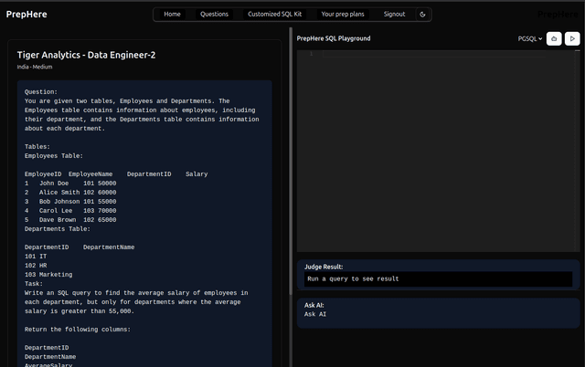Click the row Dave Brown 102 65000

(x=70, y=220)
